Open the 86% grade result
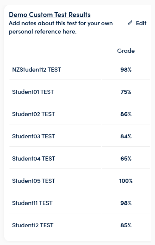 (126, 114)
